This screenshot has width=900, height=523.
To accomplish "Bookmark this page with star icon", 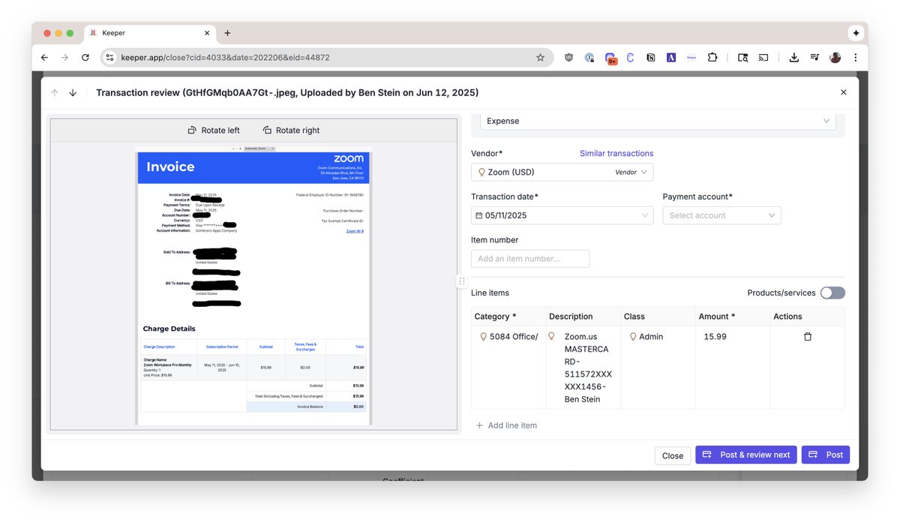I will (540, 57).
